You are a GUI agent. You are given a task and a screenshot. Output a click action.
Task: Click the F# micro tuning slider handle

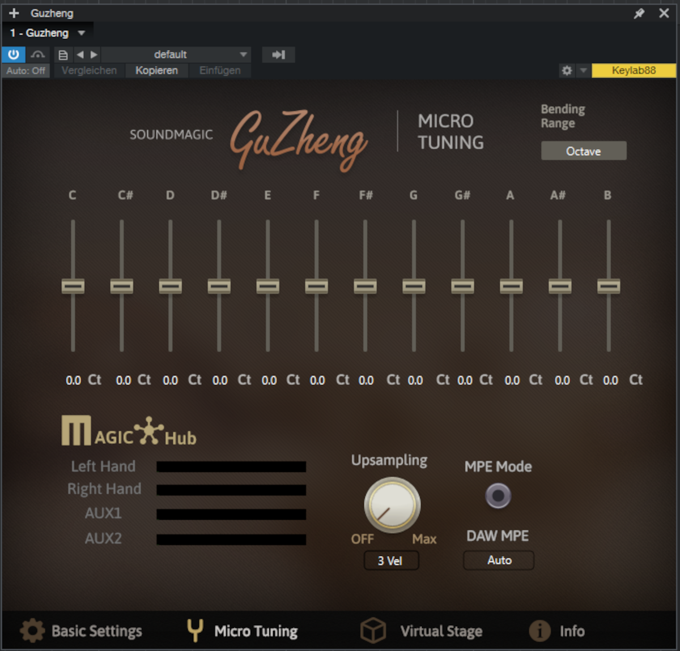[365, 286]
